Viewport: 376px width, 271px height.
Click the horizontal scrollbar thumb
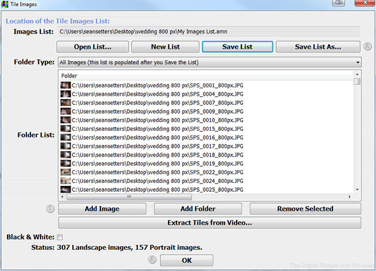click(x=129, y=197)
